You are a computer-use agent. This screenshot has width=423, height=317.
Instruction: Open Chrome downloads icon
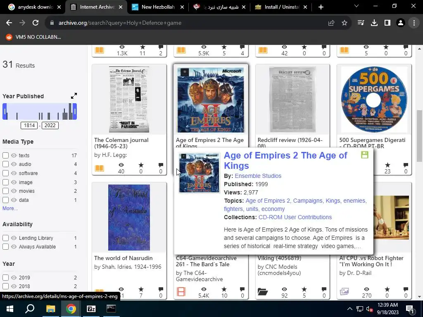click(374, 23)
